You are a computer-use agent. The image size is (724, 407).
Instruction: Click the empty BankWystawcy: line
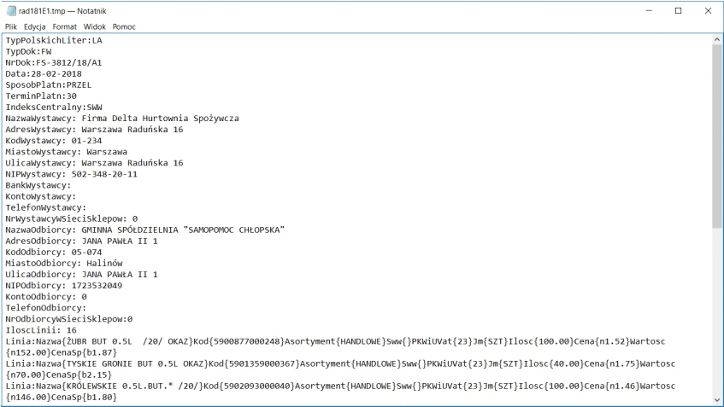click(38, 185)
